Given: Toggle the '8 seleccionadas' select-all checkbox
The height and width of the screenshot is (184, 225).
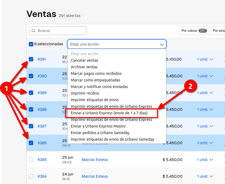Looking at the screenshot, I should (x=31, y=44).
